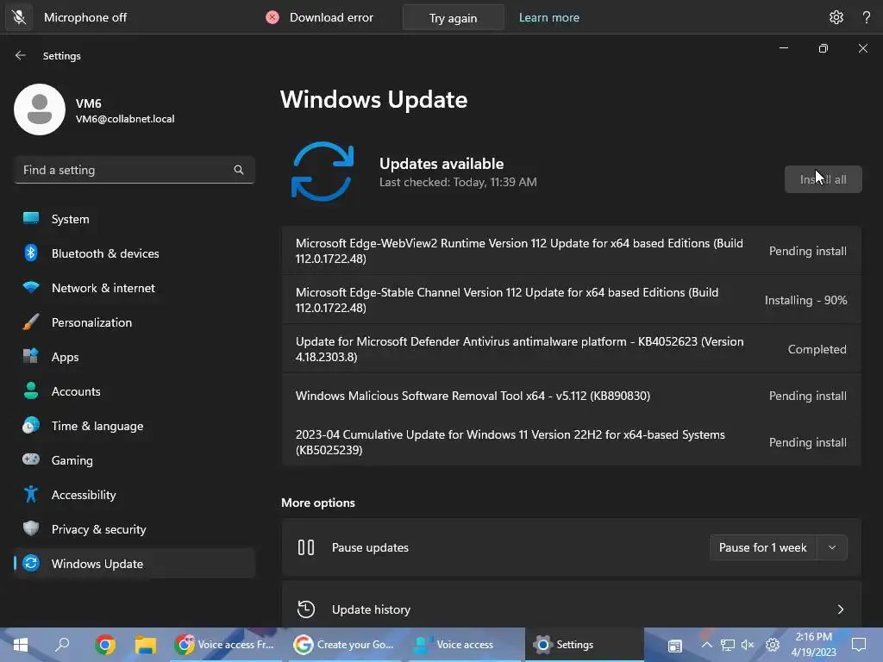Open taskbar Search magnifier

62,645
